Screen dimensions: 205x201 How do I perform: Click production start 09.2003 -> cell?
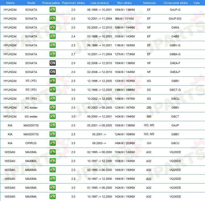pos(99,143)
